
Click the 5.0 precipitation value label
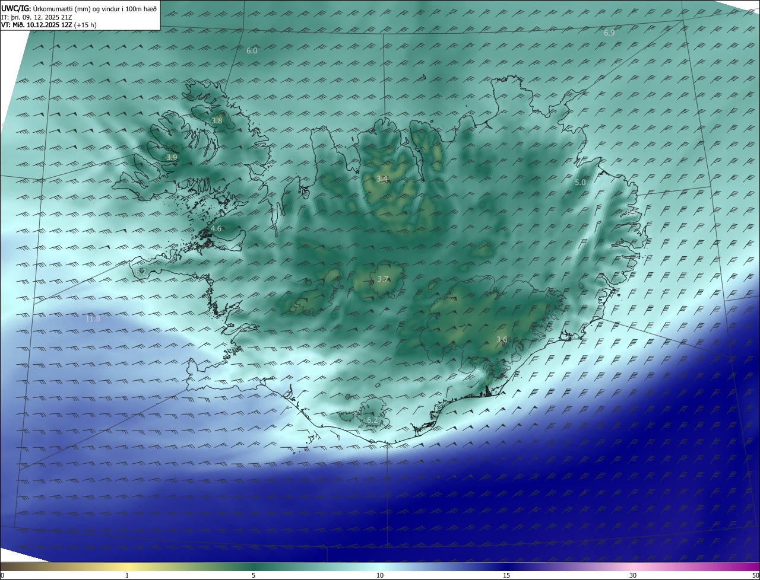pos(580,183)
